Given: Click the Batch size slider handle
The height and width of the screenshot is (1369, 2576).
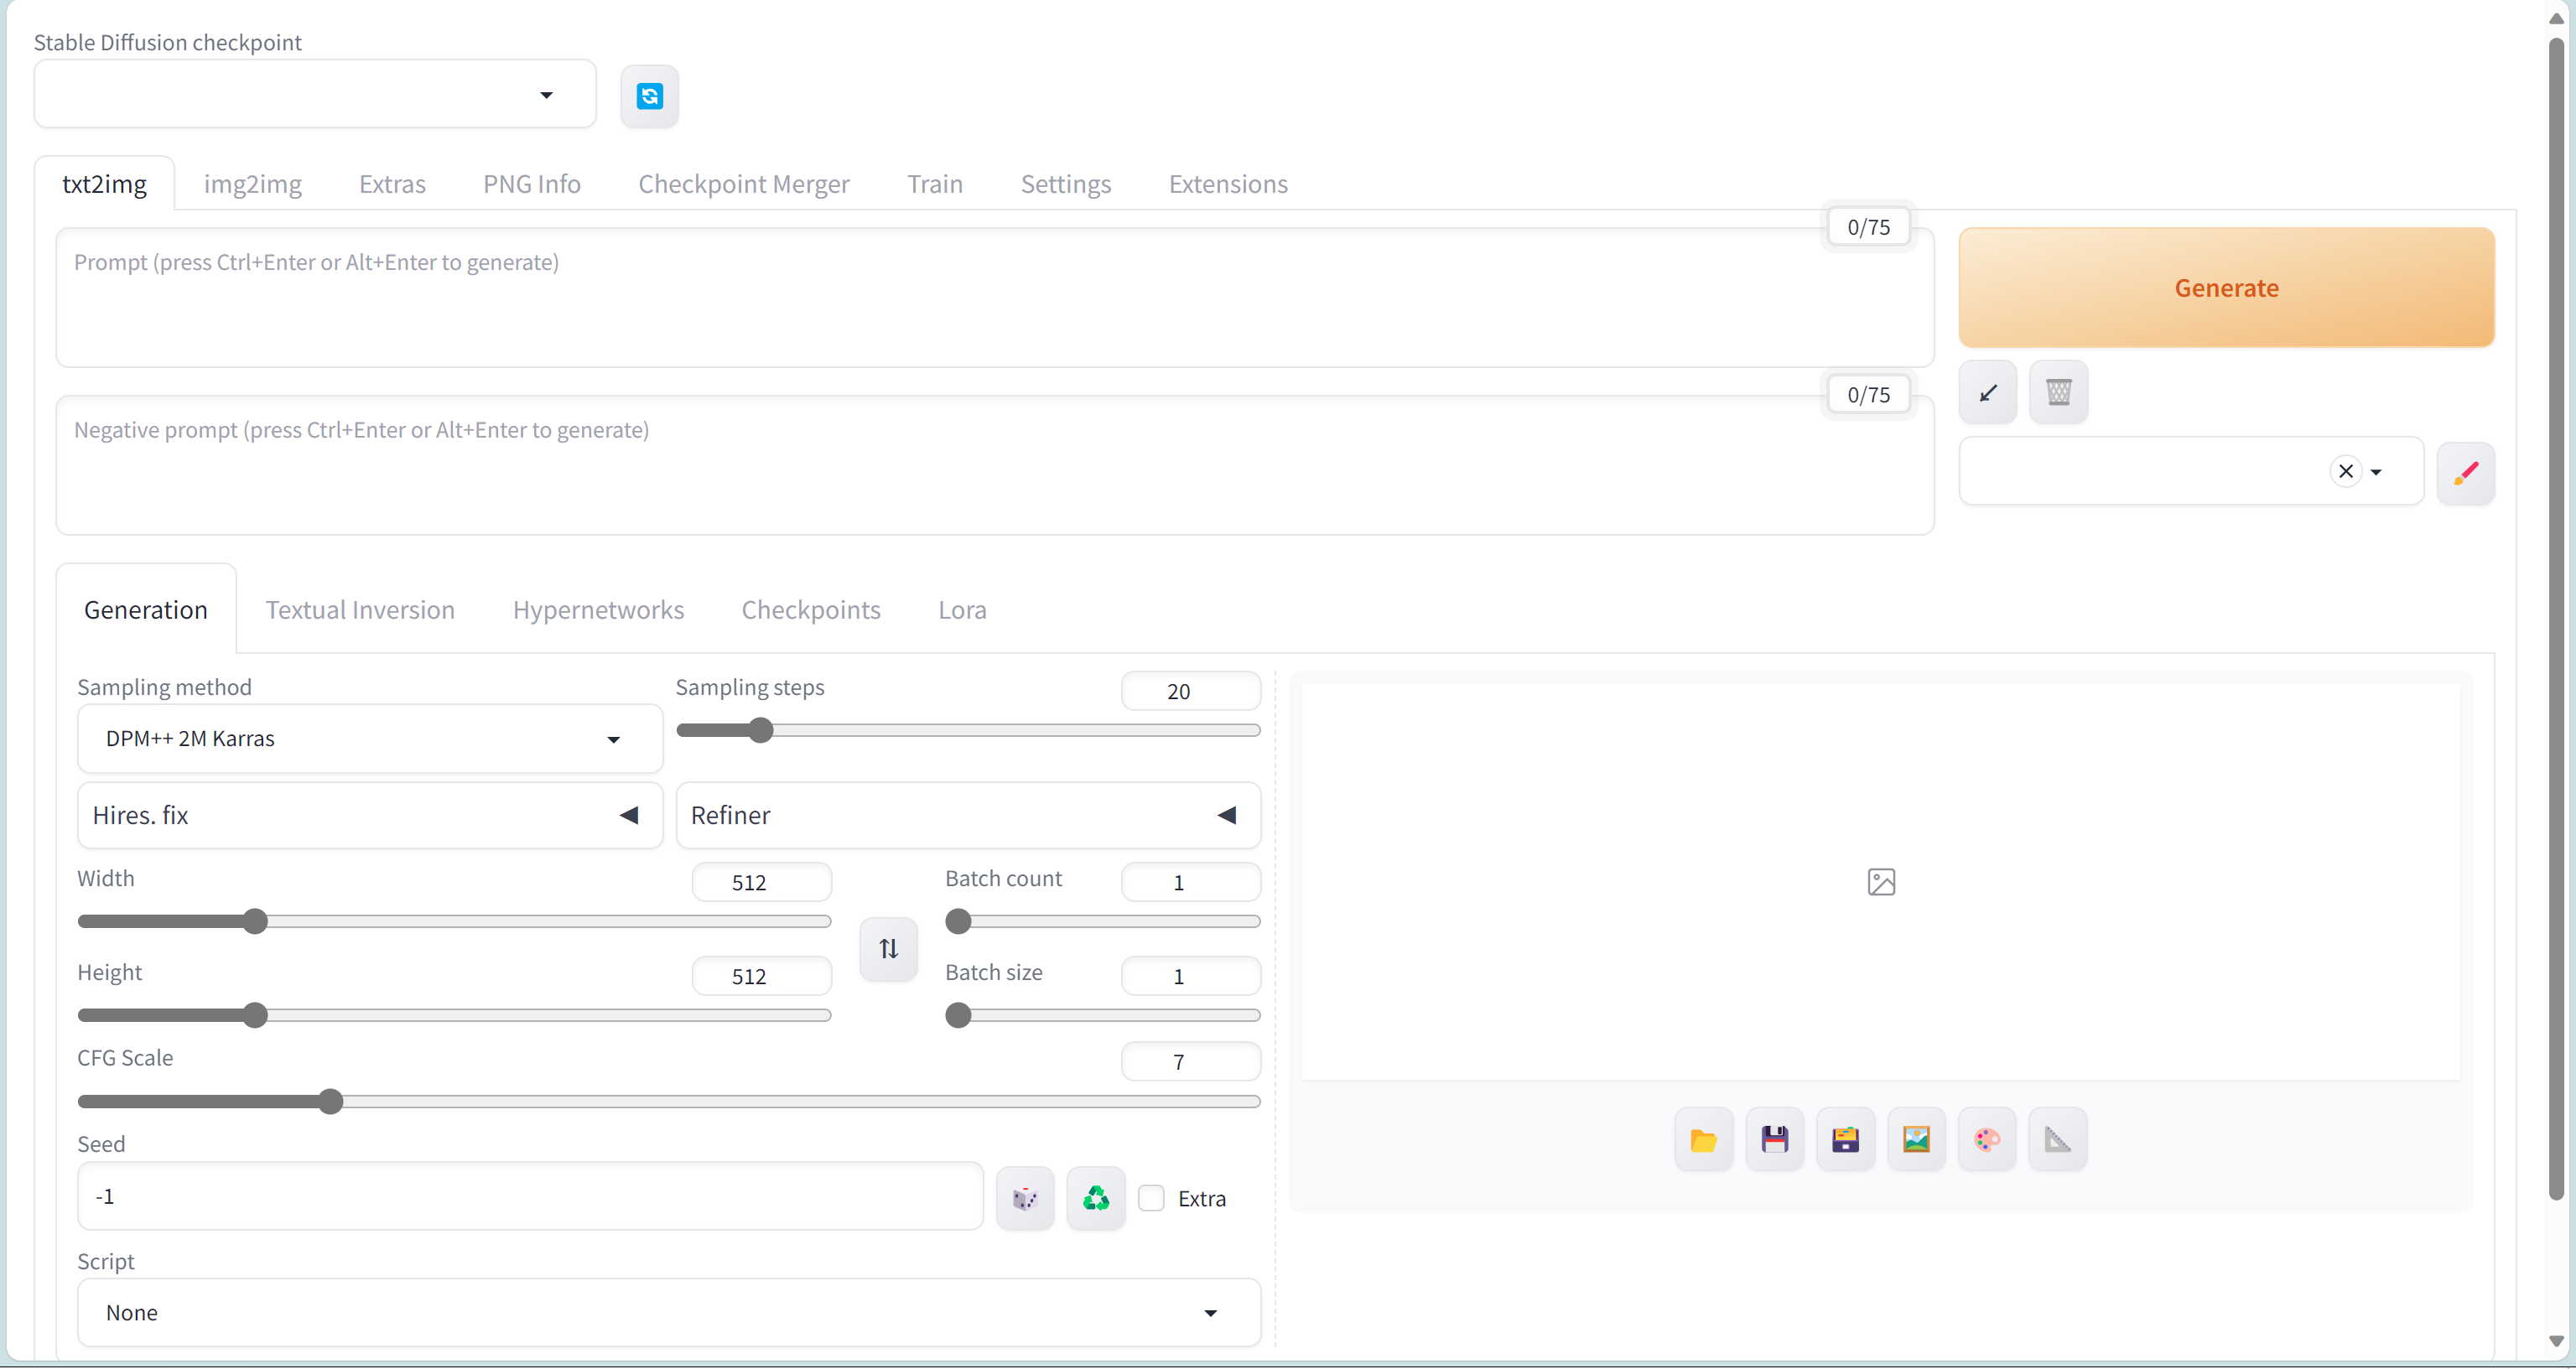Looking at the screenshot, I should (x=958, y=1016).
